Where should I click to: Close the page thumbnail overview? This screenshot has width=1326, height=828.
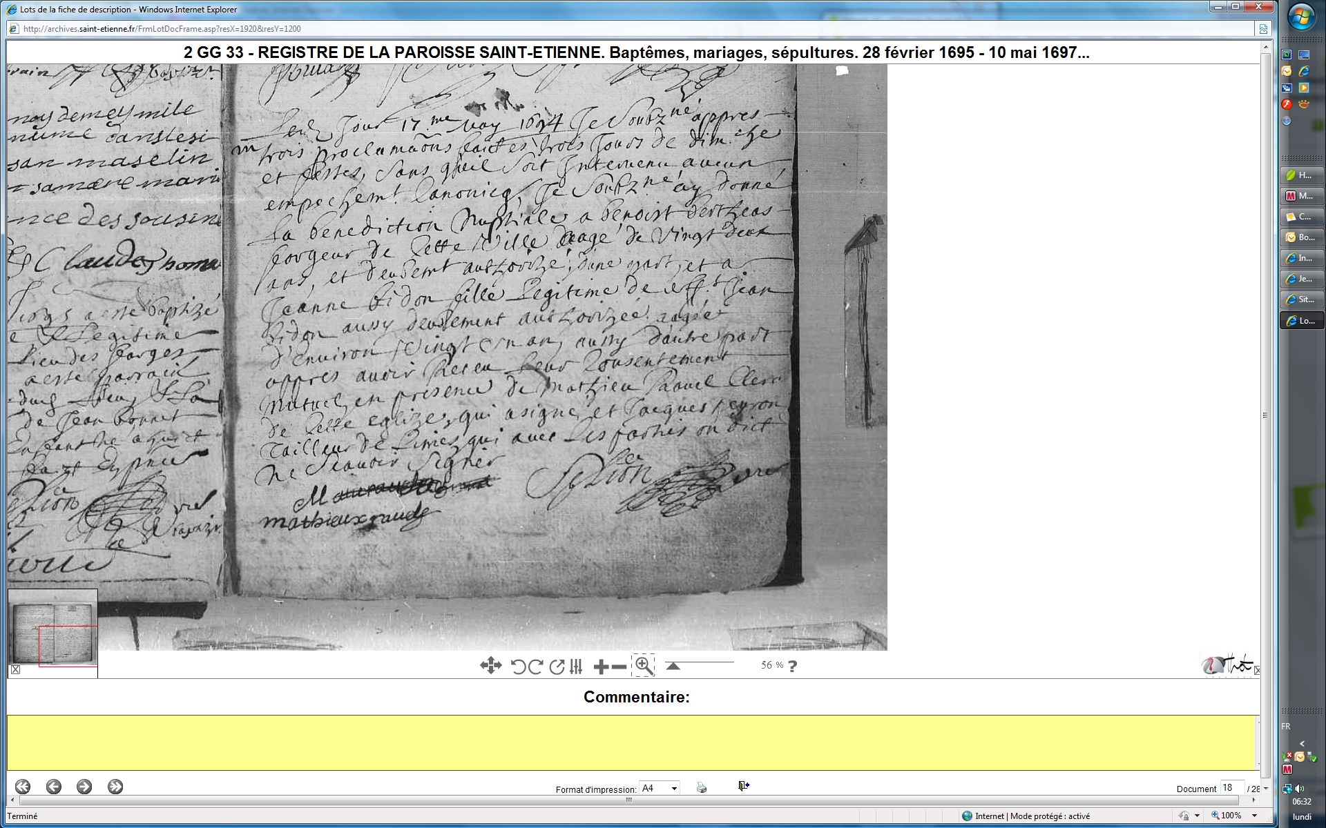pos(15,669)
